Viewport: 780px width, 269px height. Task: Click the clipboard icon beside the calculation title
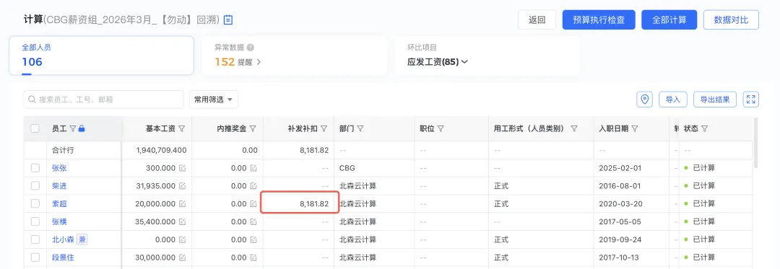pos(228,20)
